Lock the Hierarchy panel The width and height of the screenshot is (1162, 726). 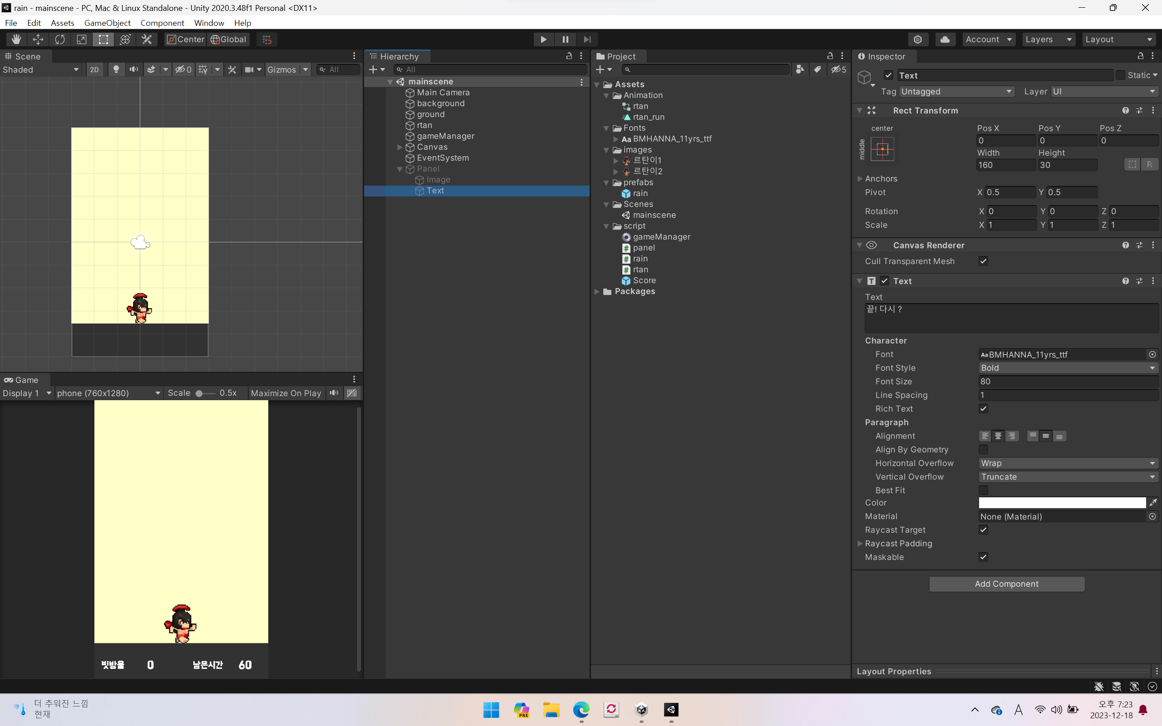tap(569, 56)
